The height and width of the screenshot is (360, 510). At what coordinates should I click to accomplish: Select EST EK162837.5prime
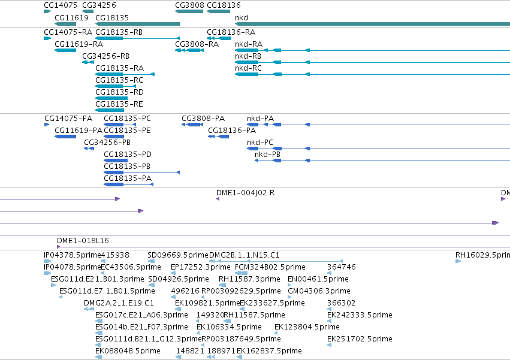click(x=269, y=352)
